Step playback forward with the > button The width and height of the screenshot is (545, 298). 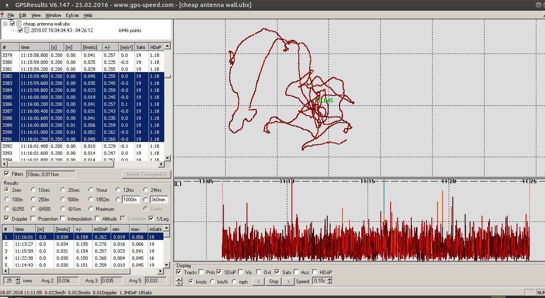click(x=289, y=282)
